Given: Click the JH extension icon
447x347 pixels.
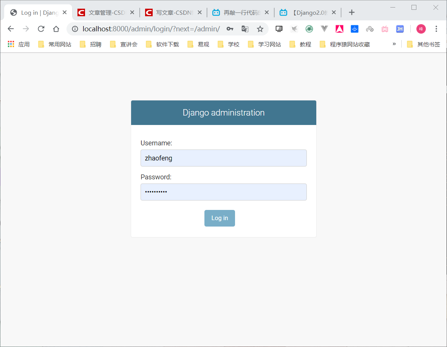Looking at the screenshot, I should tap(400, 29).
